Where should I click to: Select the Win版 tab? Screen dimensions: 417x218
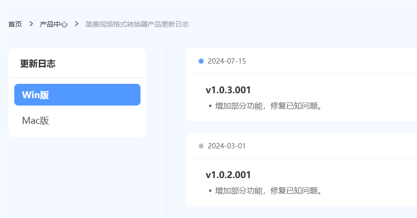pyautogui.click(x=77, y=95)
